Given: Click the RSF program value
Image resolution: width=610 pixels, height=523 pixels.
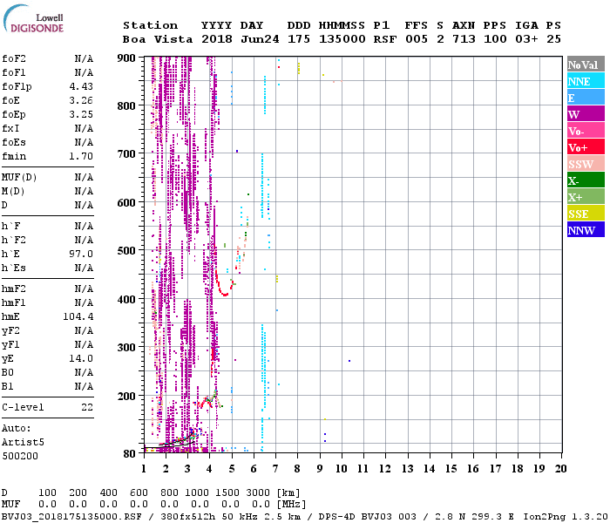Looking at the screenshot, I should [385, 39].
